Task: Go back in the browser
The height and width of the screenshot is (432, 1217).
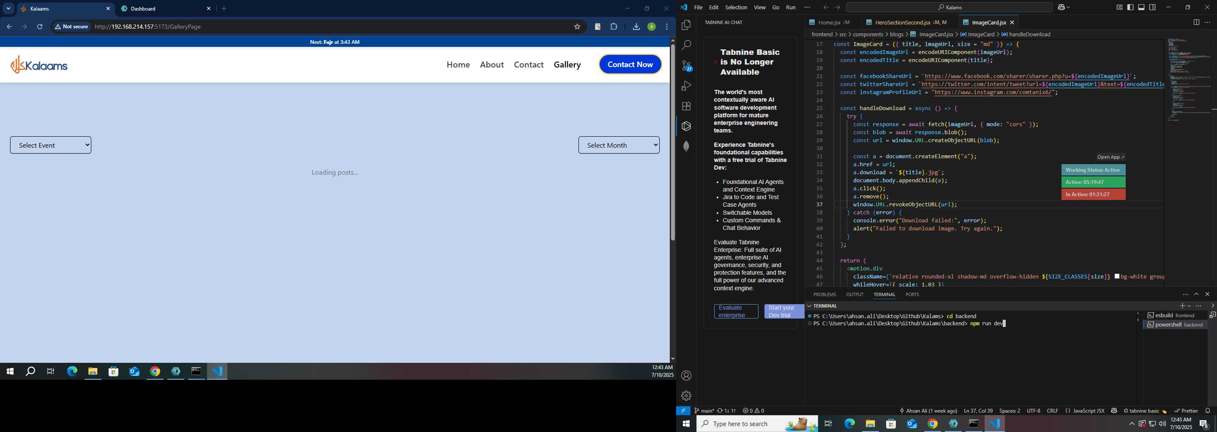Action: pyautogui.click(x=9, y=27)
